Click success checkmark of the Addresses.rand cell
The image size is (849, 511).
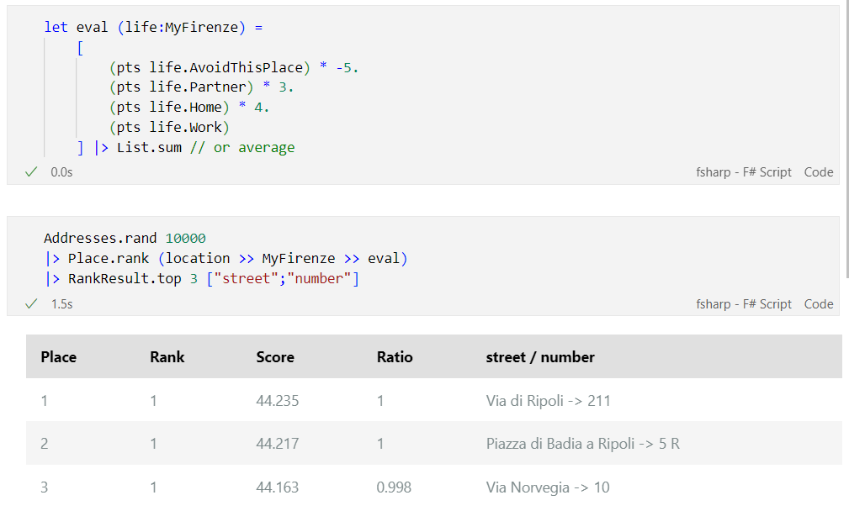(31, 304)
